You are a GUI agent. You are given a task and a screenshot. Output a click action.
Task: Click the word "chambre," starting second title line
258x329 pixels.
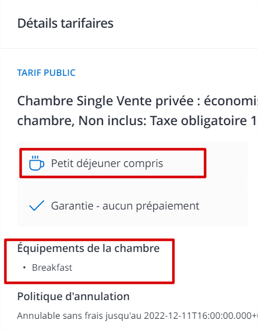pyautogui.click(x=46, y=121)
